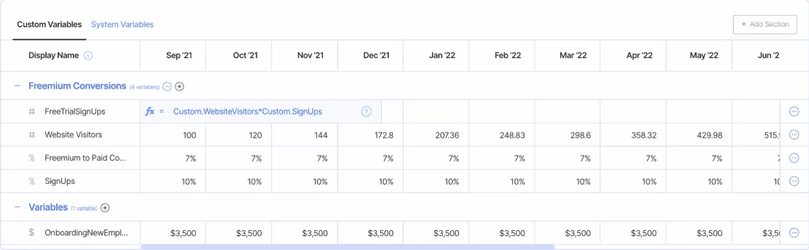Select Website Visitors Sep '21 cell
The image size is (809, 250).
pyautogui.click(x=173, y=135)
